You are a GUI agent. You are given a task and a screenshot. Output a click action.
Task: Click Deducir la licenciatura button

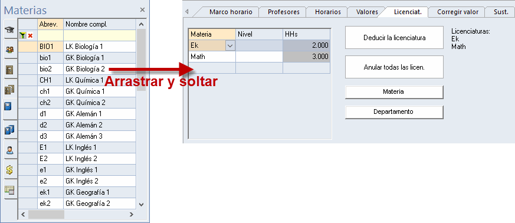394,38
